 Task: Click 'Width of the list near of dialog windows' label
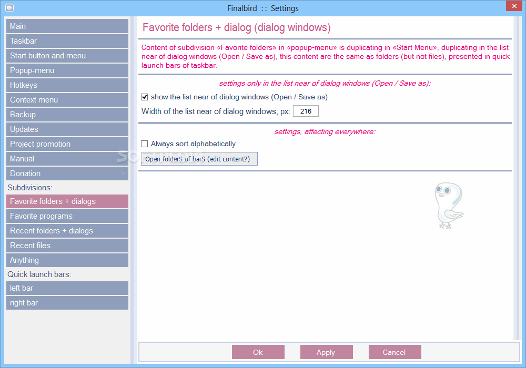(x=216, y=111)
